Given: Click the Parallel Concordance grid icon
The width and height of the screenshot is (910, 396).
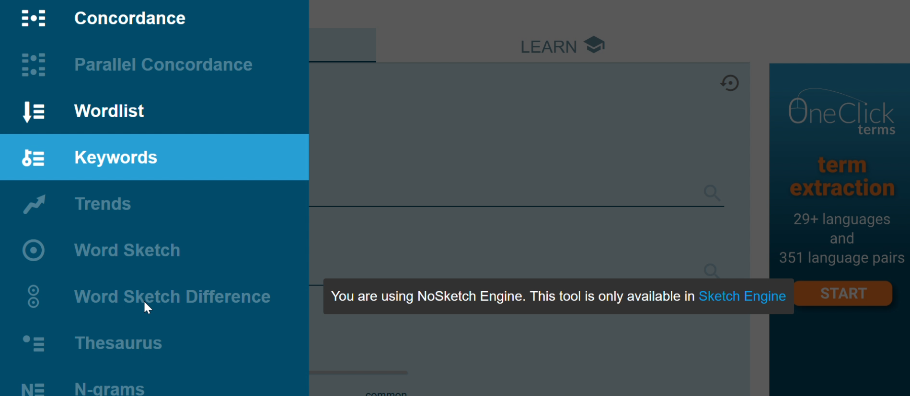Looking at the screenshot, I should coord(34,65).
